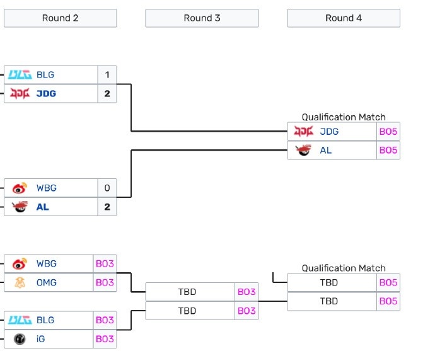This screenshot has height=351, width=435.
Task: Click BO3 label next to OMG
Action: tap(105, 282)
